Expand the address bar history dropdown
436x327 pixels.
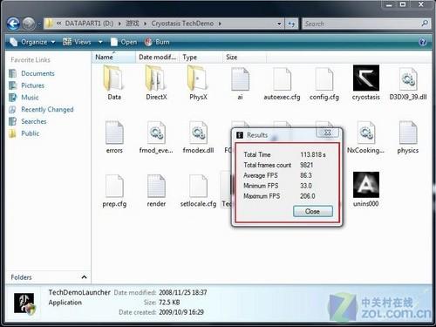click(279, 24)
